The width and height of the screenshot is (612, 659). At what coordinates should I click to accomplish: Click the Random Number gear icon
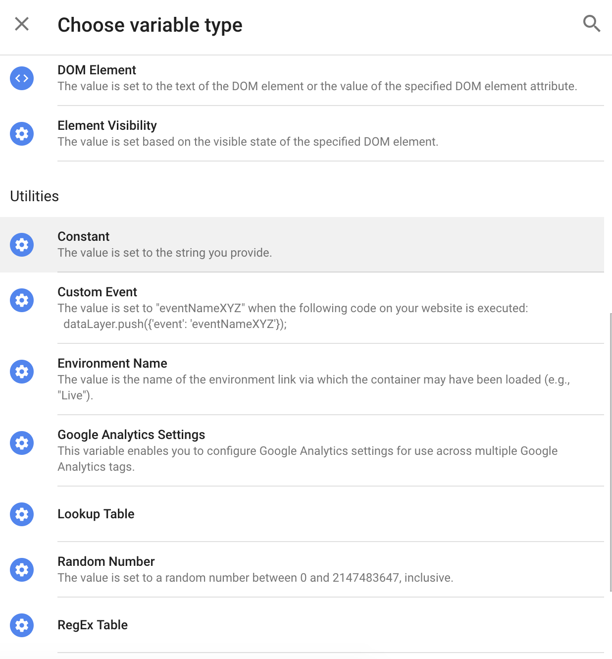tap(22, 570)
